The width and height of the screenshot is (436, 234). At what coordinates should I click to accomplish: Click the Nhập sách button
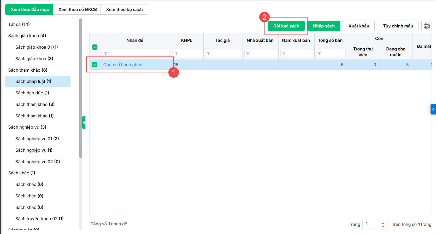point(324,26)
